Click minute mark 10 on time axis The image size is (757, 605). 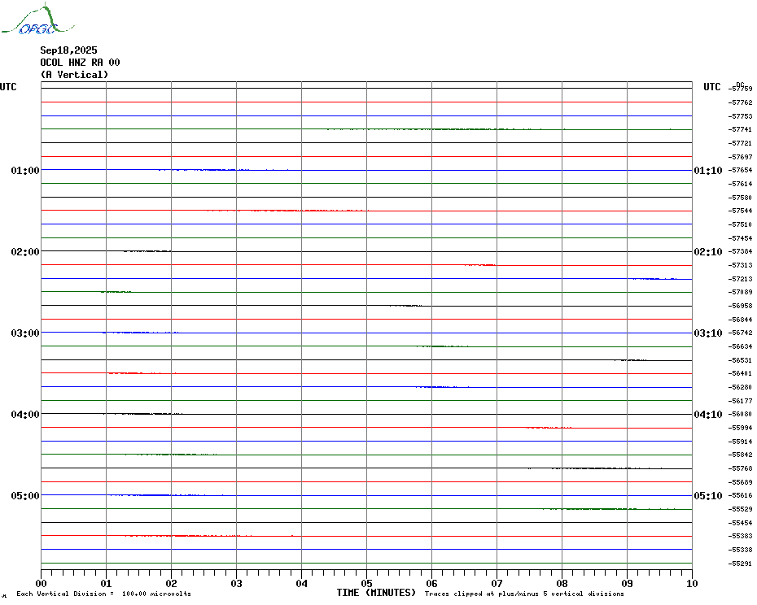[693, 584]
